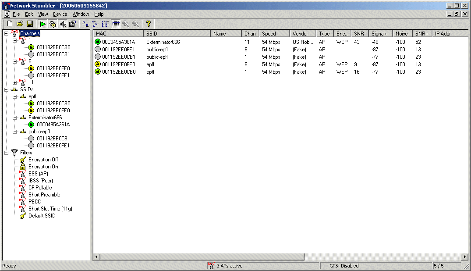
Task: Sort by Signal+ column header
Action: 381,34
